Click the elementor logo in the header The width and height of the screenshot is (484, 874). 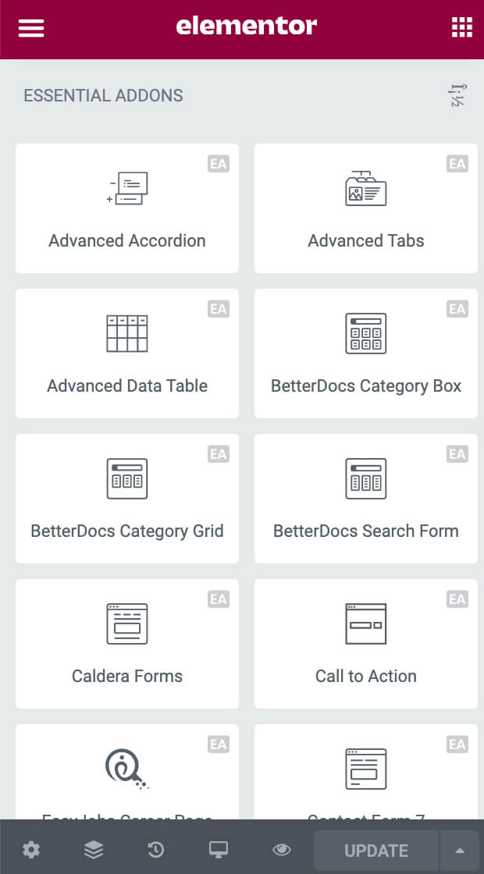pos(246,27)
